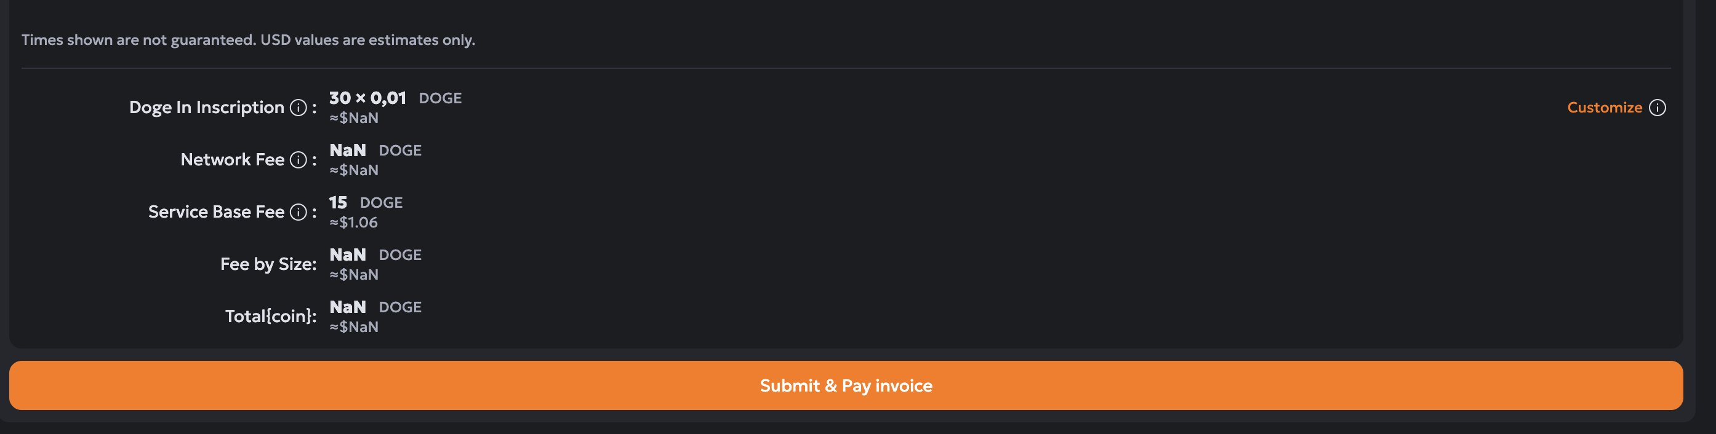Click the ≈$NaN under Doge In Inscription
Image resolution: width=1716 pixels, height=434 pixels.
[354, 118]
